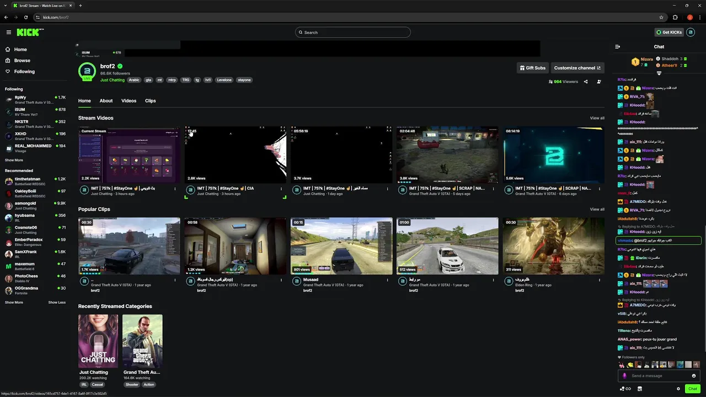Click View all for Stream Videos

[597, 118]
